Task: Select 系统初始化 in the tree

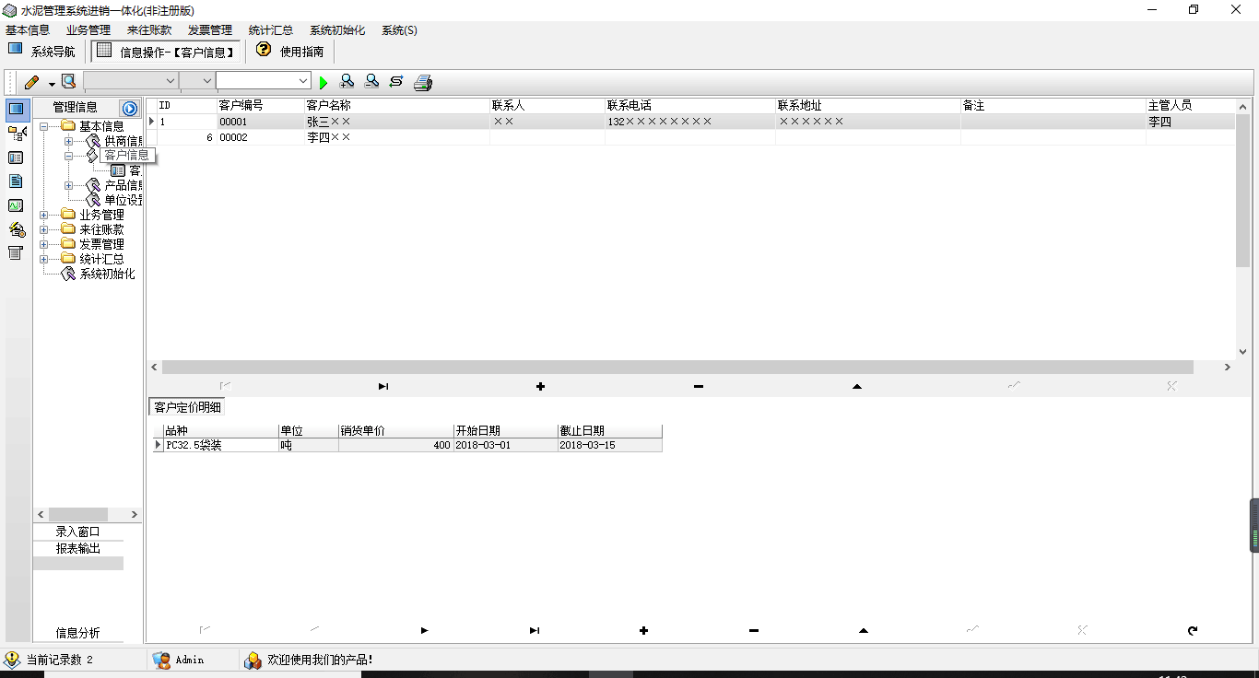Action: pos(107,274)
